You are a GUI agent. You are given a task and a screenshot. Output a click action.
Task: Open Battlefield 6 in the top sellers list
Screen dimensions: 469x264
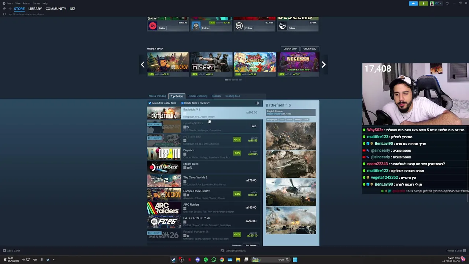point(204,113)
